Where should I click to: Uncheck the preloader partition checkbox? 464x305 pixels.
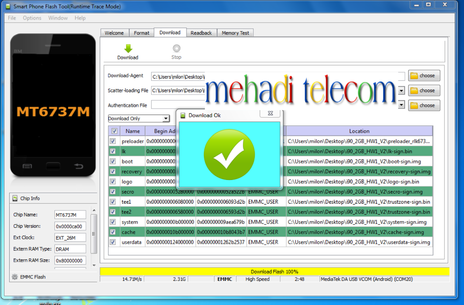coord(113,141)
